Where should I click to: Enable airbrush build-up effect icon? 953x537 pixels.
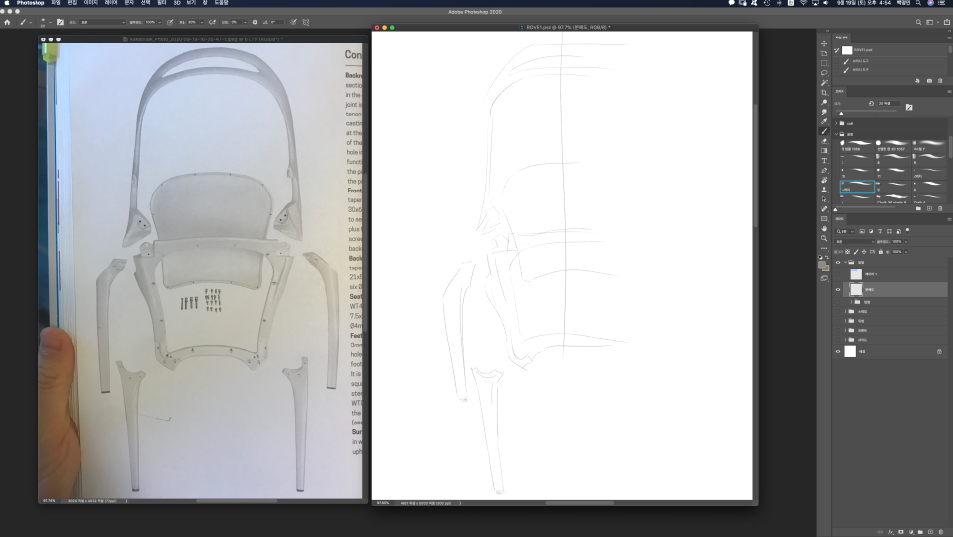(212, 22)
